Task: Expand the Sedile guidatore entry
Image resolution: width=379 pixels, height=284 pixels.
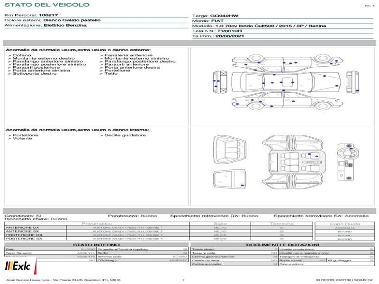Action: (x=123, y=135)
